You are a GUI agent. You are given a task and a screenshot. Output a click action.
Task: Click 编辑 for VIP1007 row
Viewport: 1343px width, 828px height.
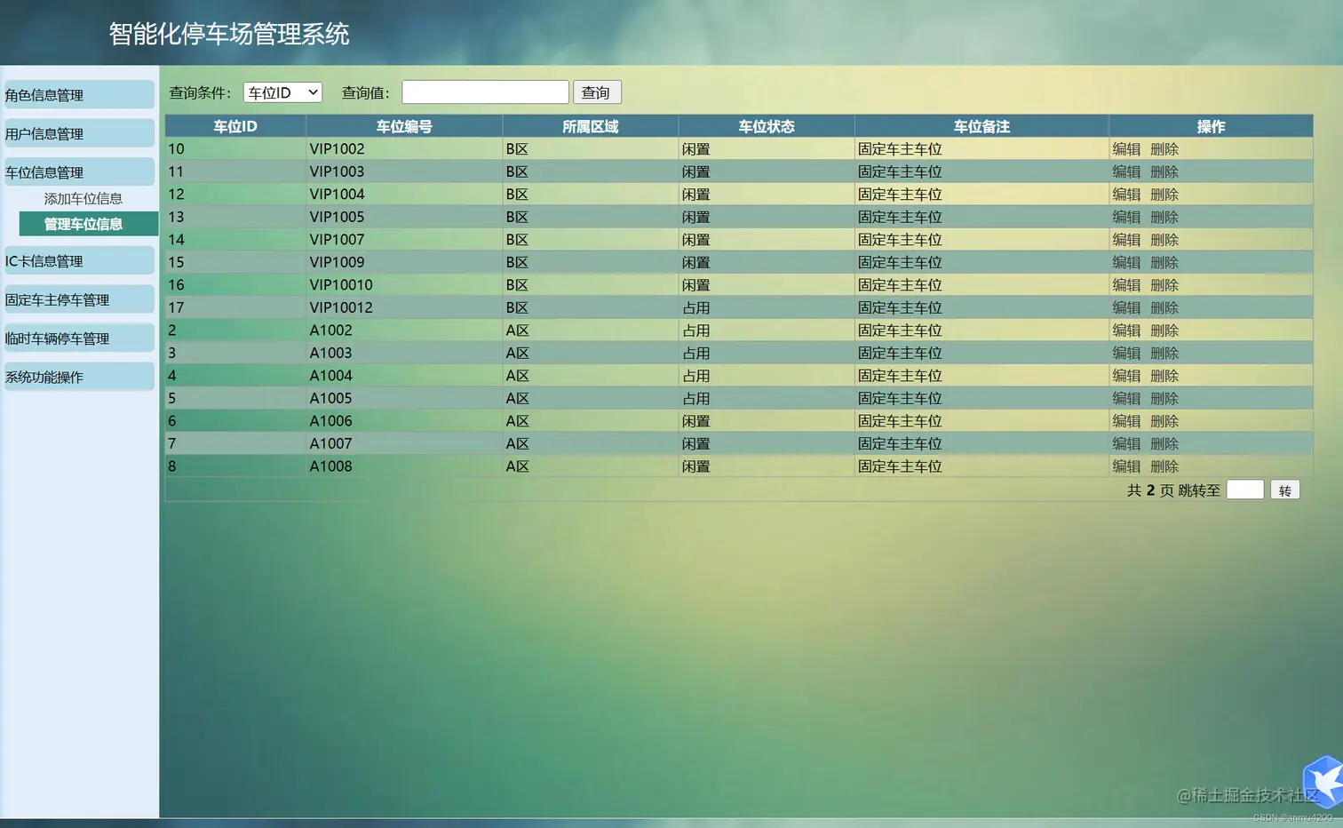[x=1126, y=240]
